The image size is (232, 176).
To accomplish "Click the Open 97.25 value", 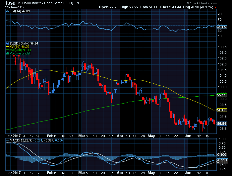I will click(109, 7).
